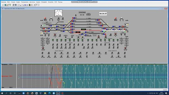Click the play simulation toolbar button

[35, 5]
